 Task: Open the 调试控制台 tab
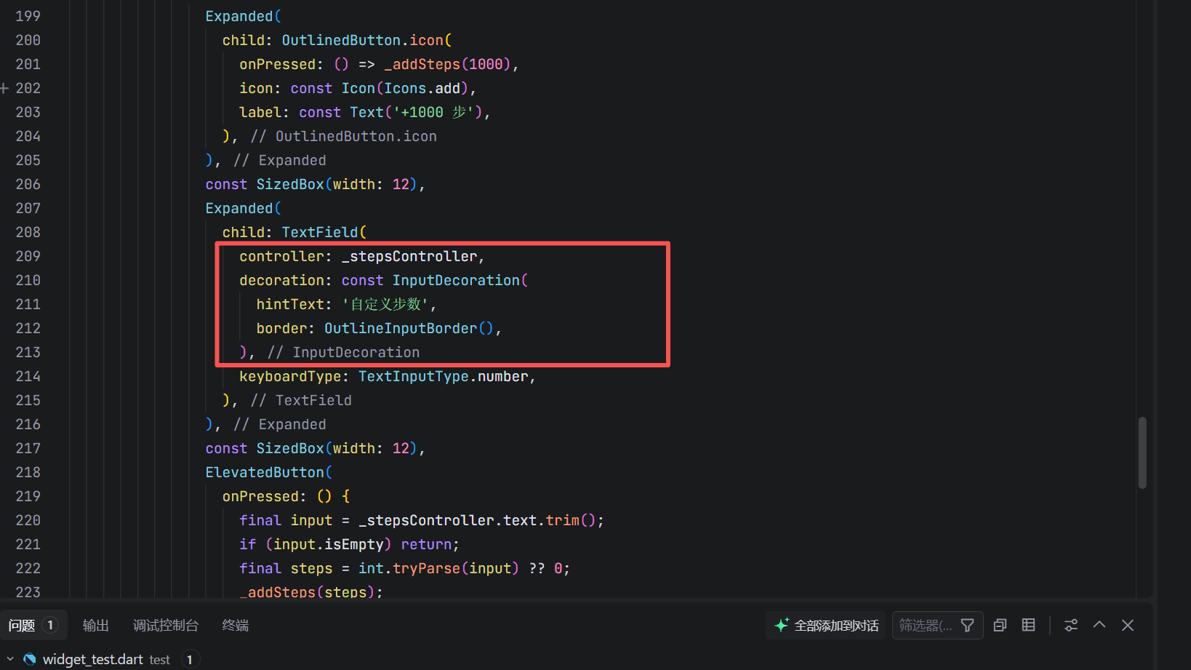point(166,625)
